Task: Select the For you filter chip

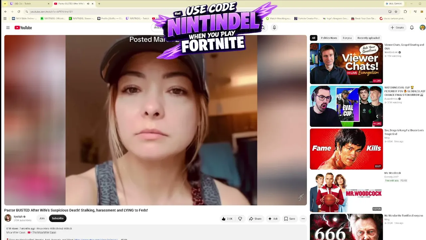Action: tap(347, 38)
